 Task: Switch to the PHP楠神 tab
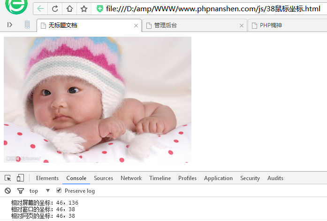coord(288,25)
